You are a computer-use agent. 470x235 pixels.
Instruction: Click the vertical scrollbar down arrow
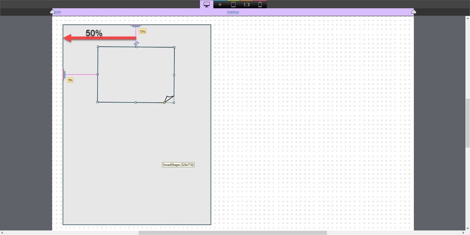click(x=468, y=228)
